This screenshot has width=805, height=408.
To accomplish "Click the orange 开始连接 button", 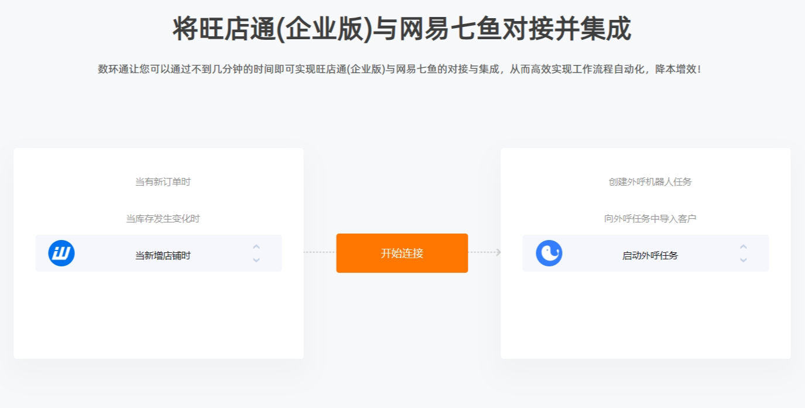I will coord(402,253).
